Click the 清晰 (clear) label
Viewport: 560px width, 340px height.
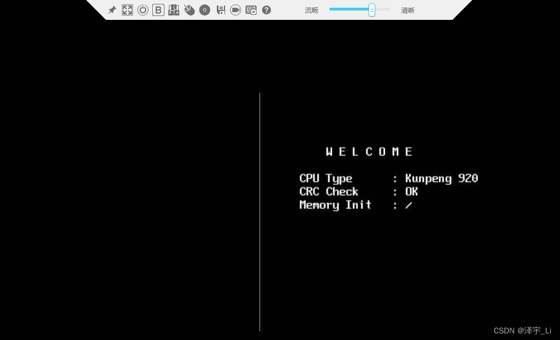pyautogui.click(x=408, y=10)
